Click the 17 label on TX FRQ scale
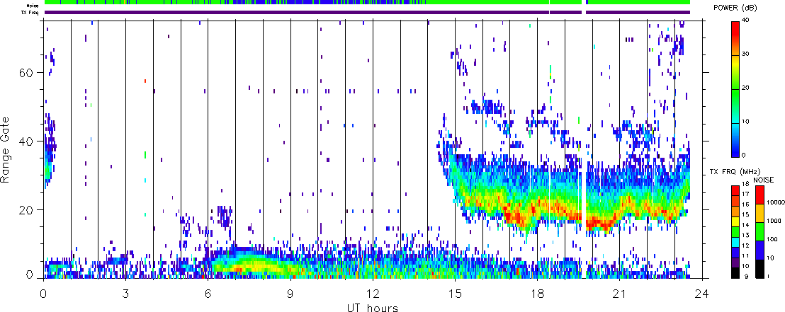The height and width of the screenshot is (312, 785). point(745,194)
